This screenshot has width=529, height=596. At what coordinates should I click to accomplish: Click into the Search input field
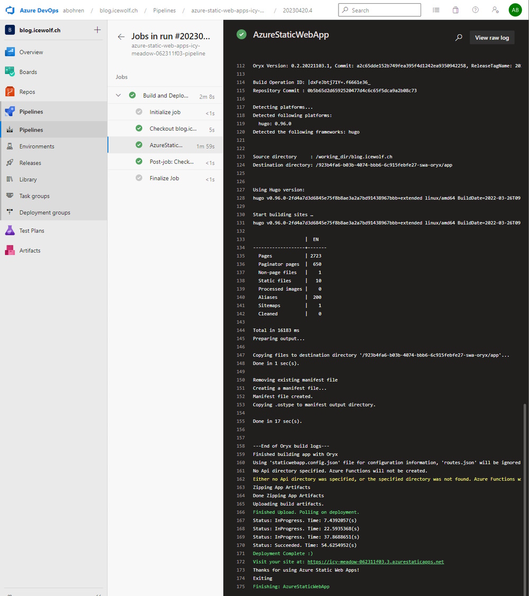pos(379,10)
